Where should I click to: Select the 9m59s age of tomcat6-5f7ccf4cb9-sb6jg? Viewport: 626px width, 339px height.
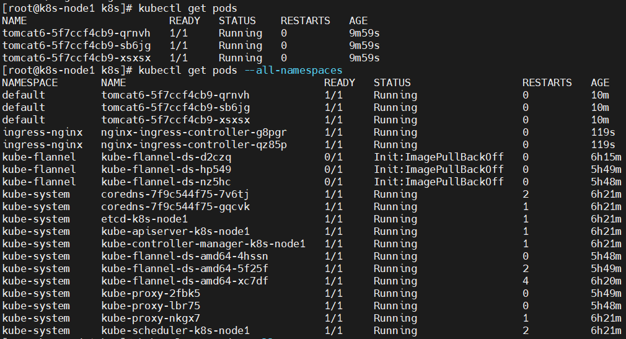(x=364, y=45)
